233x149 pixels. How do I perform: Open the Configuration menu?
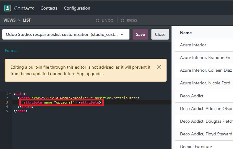pos(77,8)
